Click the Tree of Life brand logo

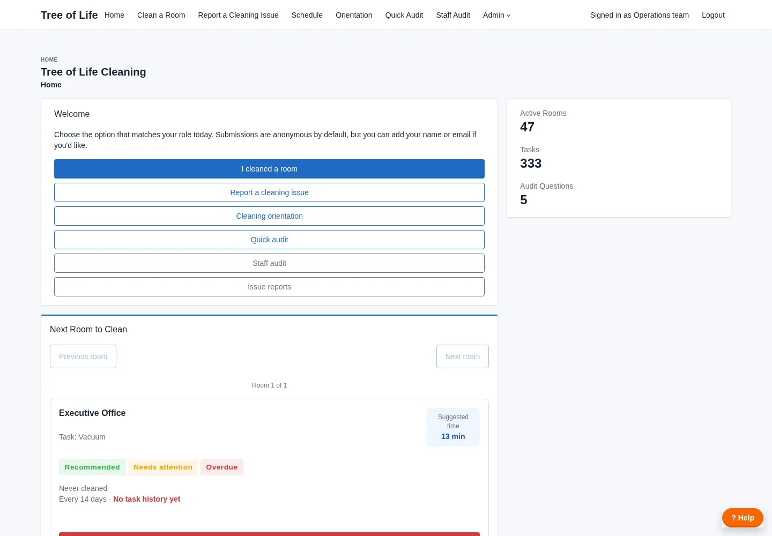click(69, 15)
